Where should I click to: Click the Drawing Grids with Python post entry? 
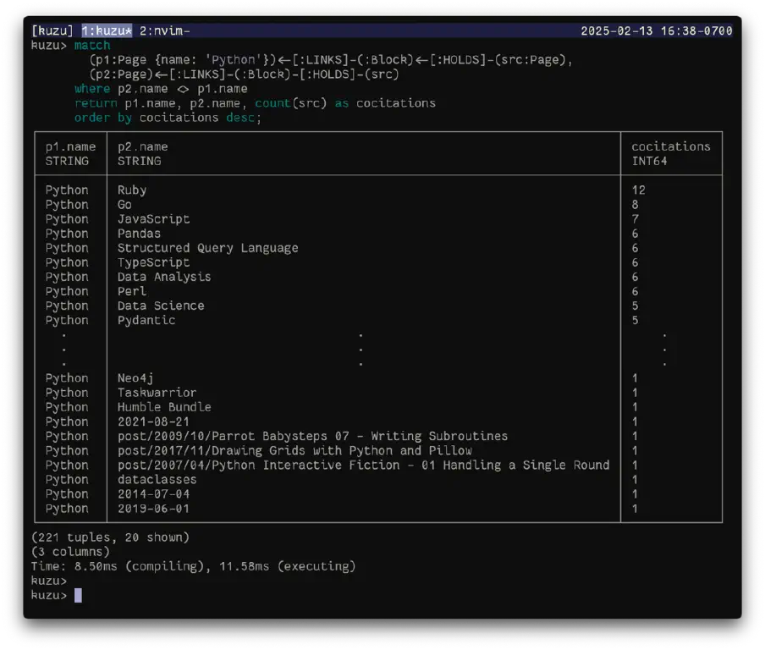294,450
